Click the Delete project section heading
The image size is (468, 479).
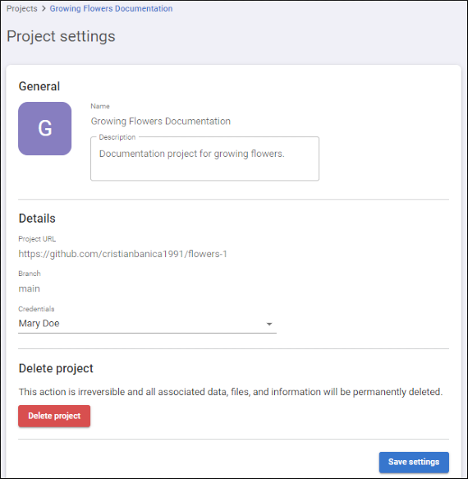(x=56, y=368)
